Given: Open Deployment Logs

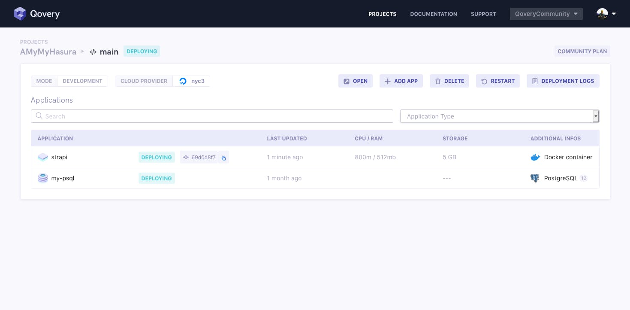Looking at the screenshot, I should click(563, 81).
